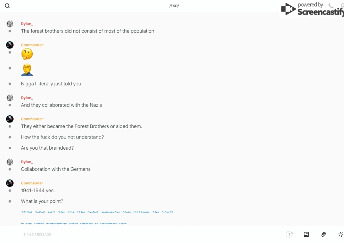The image size is (344, 243).
Task: Click Dylan_'s avatar beside the forest brothers message
Action: tap(10, 24)
